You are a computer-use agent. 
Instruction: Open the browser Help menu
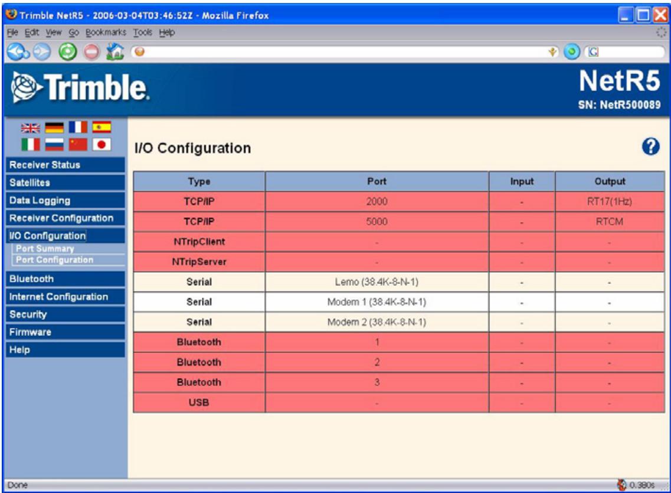coord(167,32)
